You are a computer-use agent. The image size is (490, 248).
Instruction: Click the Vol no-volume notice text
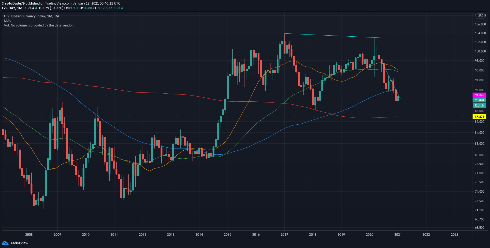tap(39, 25)
